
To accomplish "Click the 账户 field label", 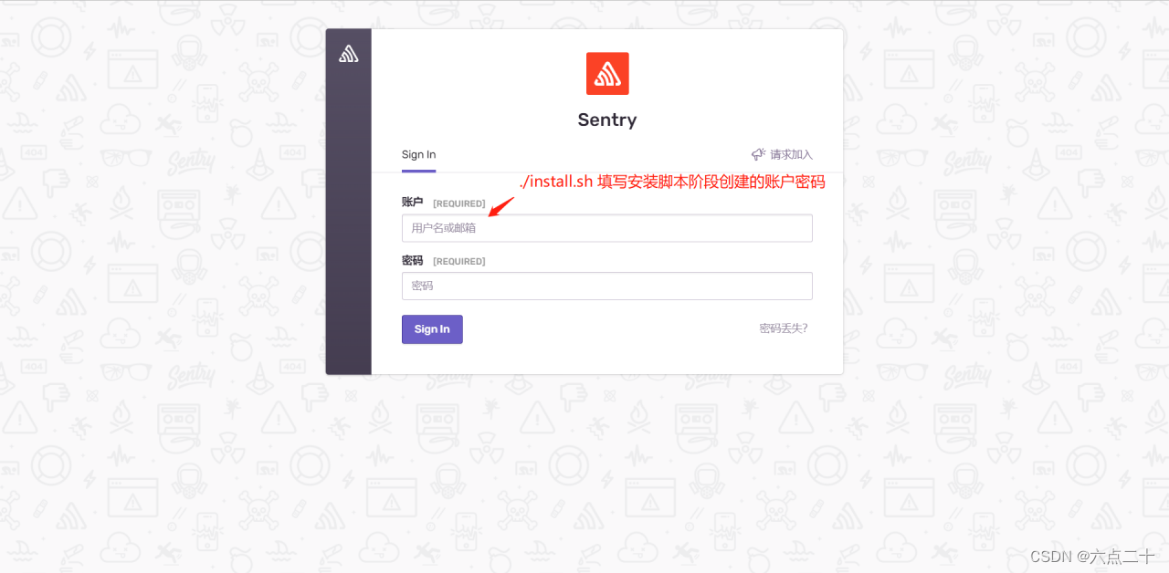I will (413, 203).
